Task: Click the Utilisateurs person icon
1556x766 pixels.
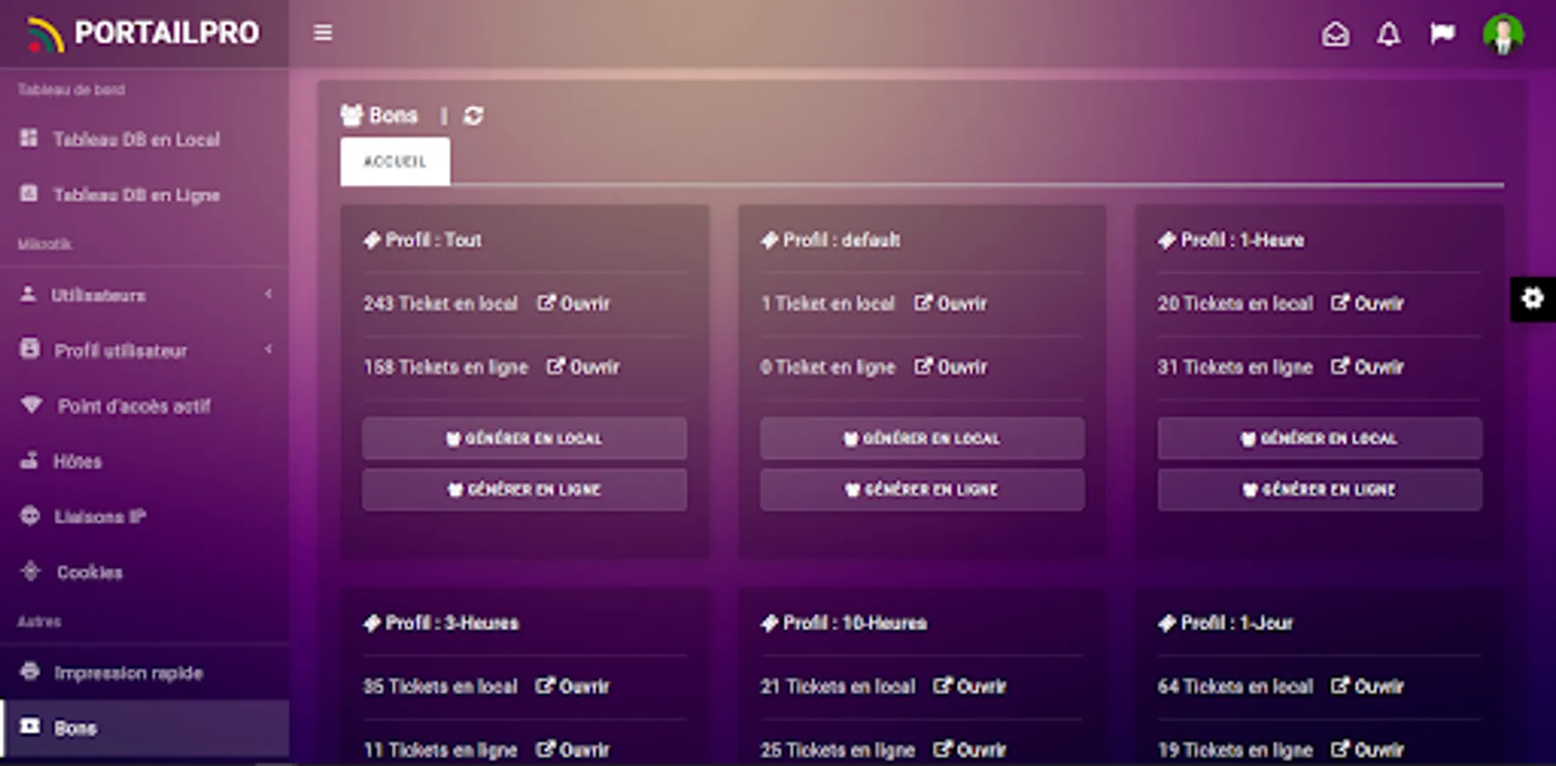Action: click(28, 294)
